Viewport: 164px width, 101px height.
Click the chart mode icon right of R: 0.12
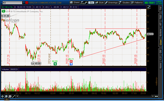[x=149, y=7]
